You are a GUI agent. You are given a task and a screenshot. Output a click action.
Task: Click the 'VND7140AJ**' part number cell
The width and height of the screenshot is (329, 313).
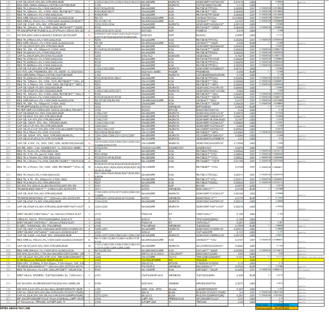point(212,214)
